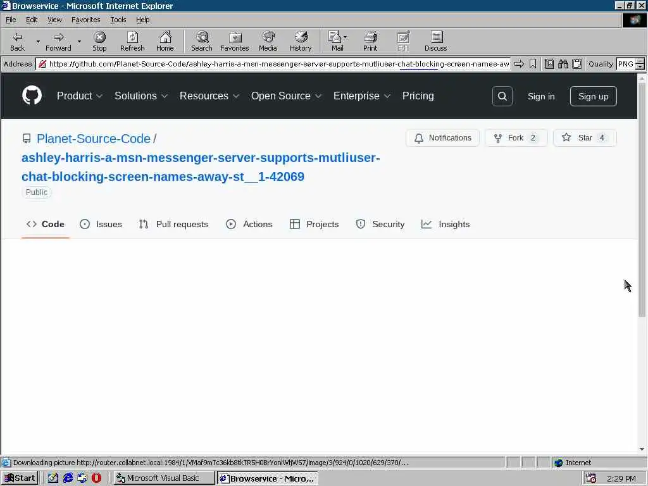The width and height of the screenshot is (648, 486).
Task: Open the Search toolbar pane
Action: pos(202,41)
